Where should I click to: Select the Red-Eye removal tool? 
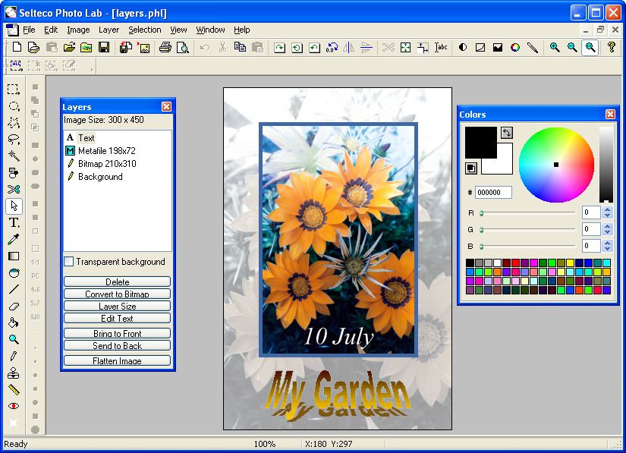[13, 406]
